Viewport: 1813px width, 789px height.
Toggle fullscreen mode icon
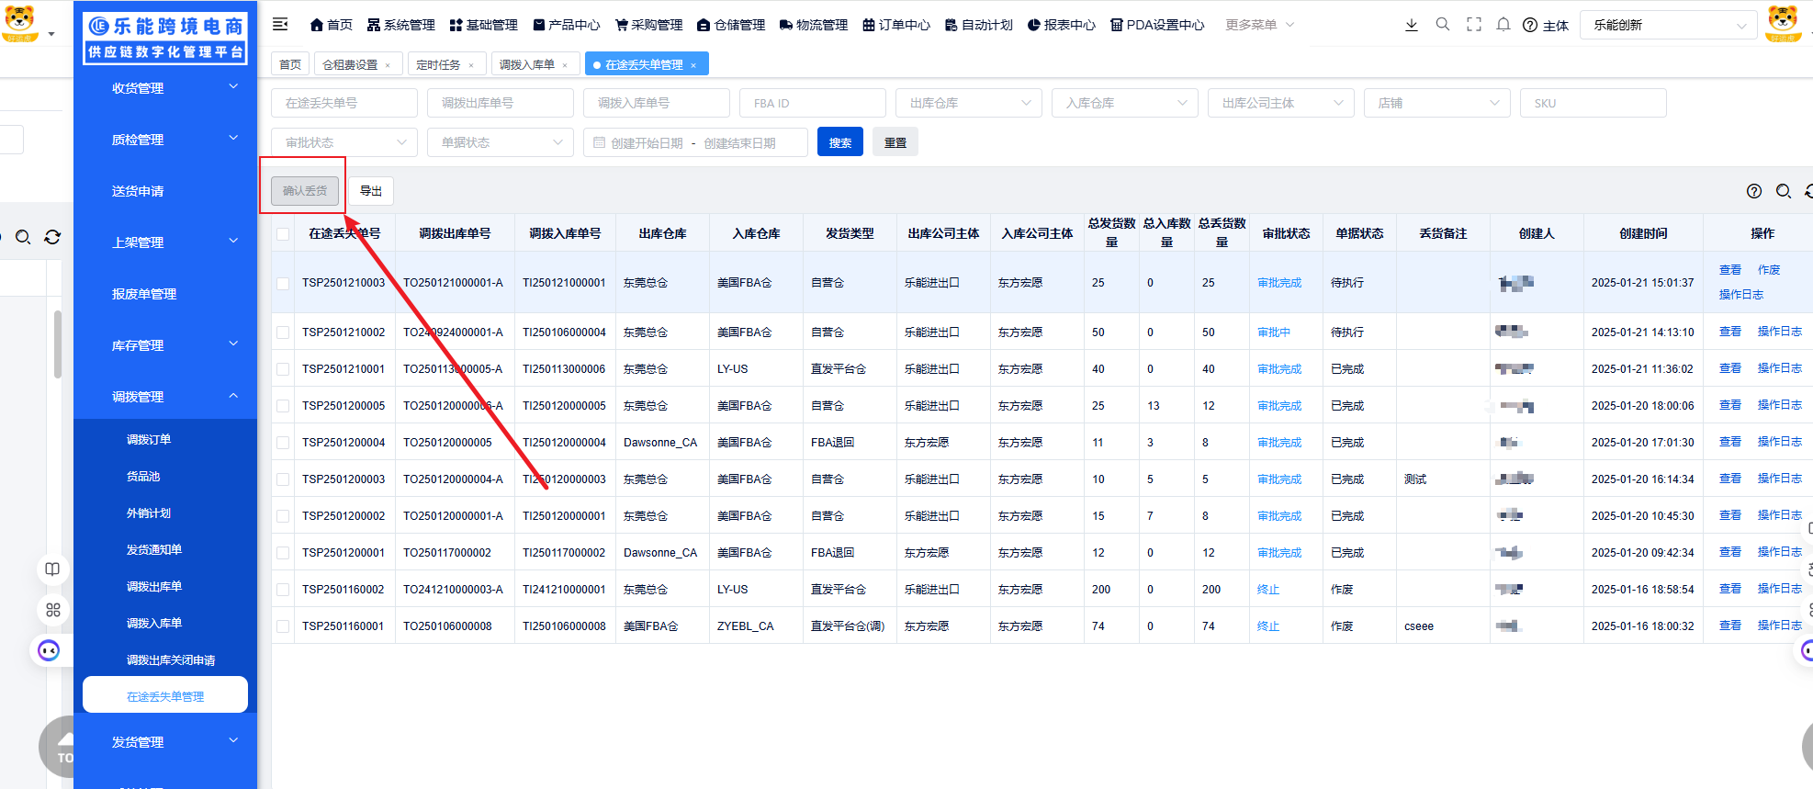1474,25
